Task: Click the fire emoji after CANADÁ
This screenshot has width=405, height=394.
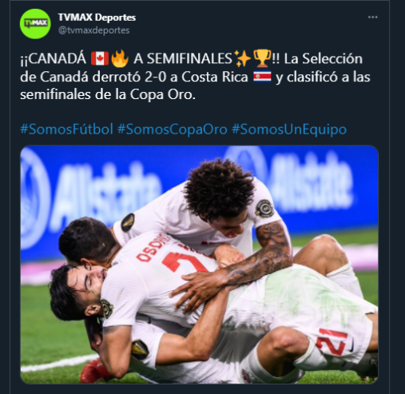Action: (120, 58)
